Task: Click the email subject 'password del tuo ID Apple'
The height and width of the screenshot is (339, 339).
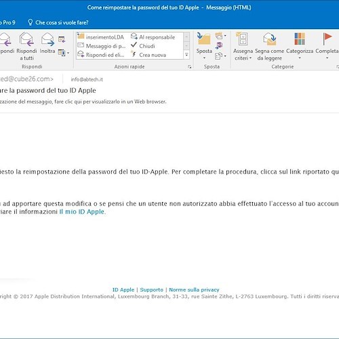Action: (56, 91)
